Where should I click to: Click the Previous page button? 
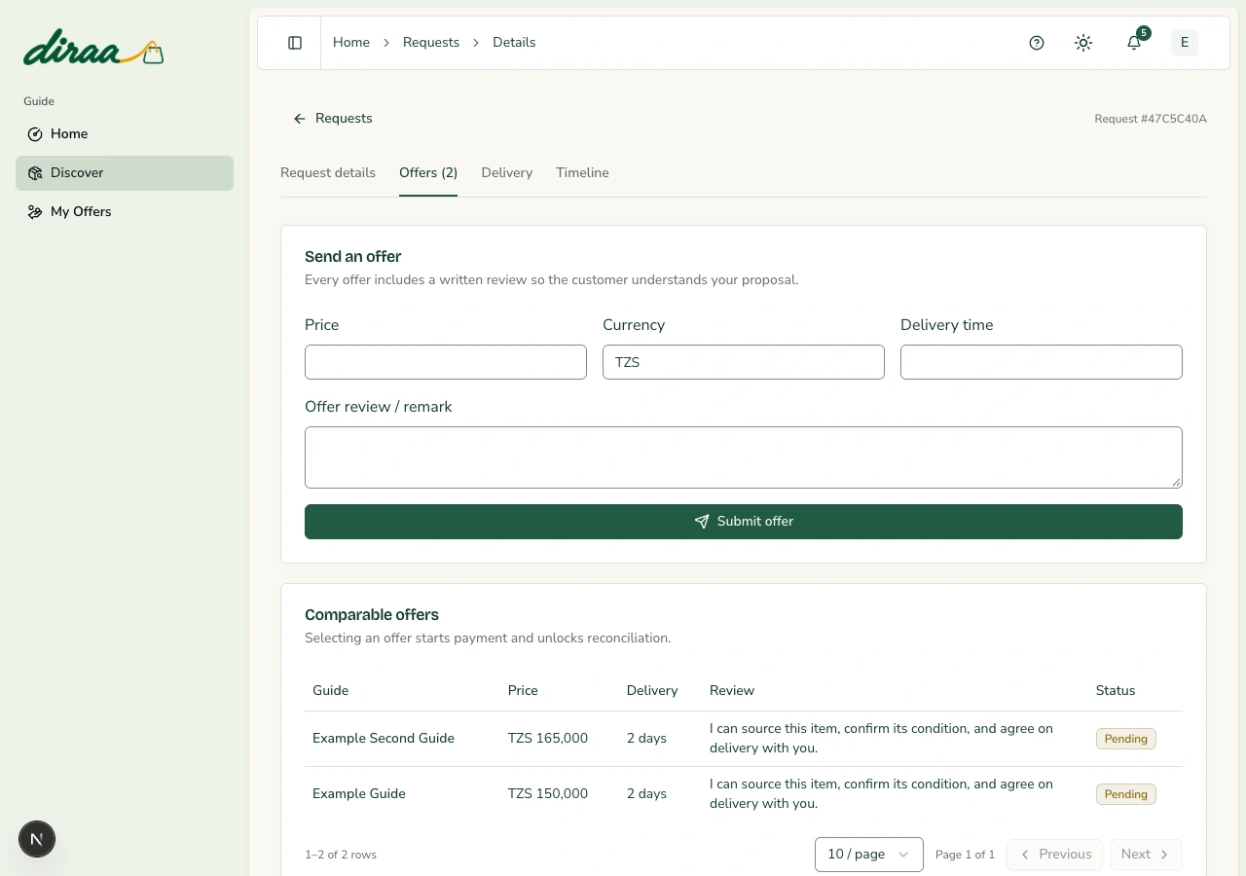coord(1055,855)
